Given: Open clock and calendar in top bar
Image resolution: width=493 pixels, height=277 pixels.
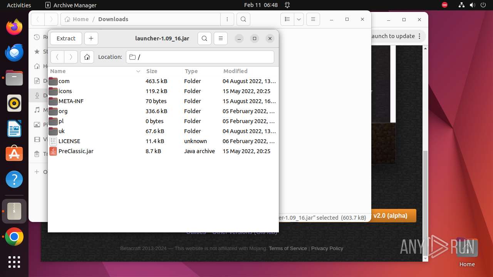Looking at the screenshot, I should [x=261, y=5].
